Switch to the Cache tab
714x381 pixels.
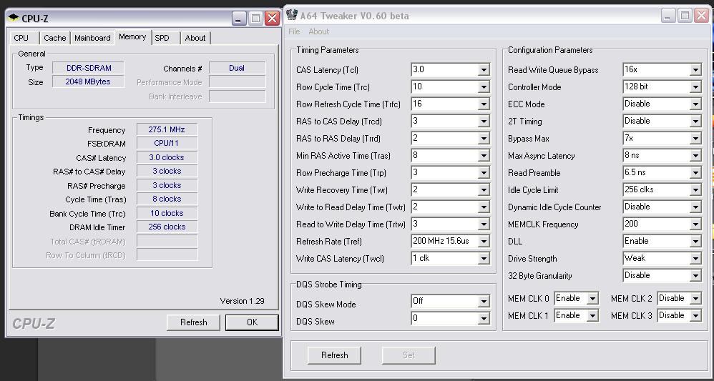54,38
